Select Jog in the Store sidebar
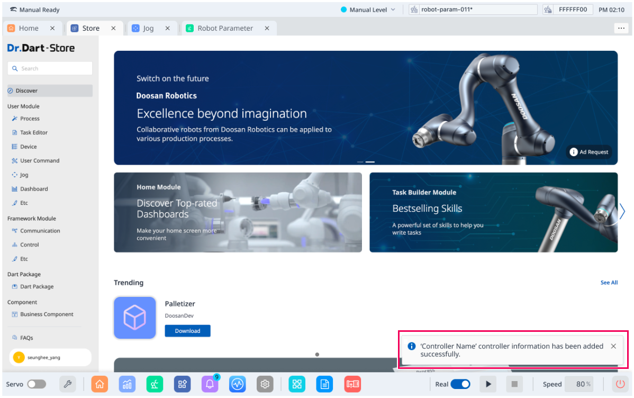 20,175
